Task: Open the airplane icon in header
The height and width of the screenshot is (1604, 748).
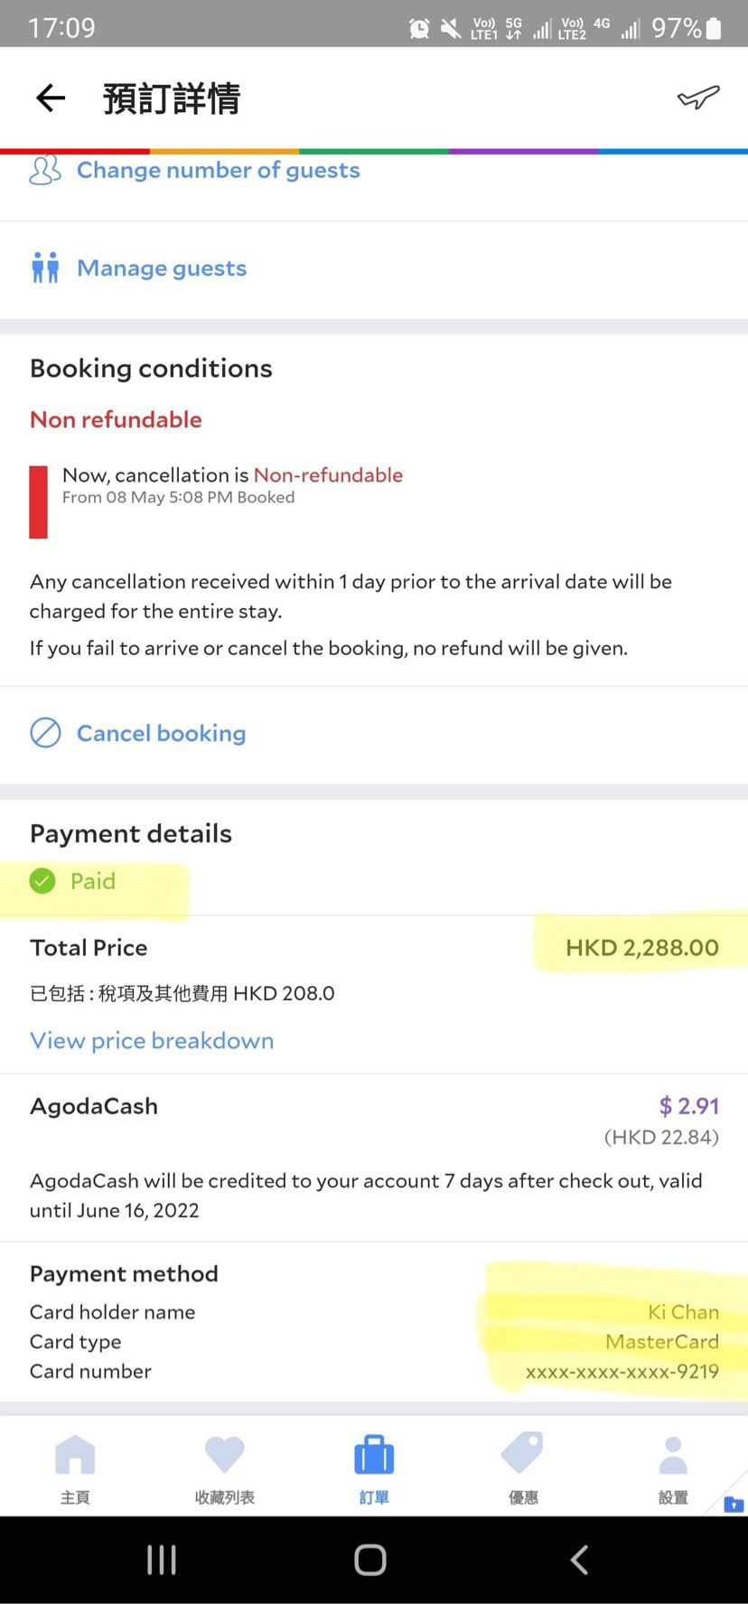Action: point(698,97)
